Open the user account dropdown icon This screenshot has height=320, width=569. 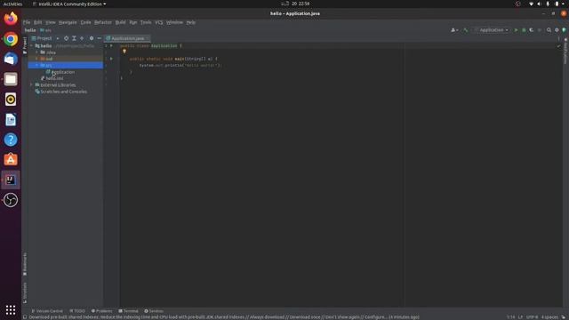(x=454, y=30)
